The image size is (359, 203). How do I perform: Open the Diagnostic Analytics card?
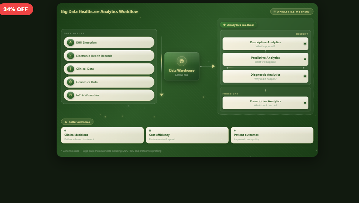265,76
